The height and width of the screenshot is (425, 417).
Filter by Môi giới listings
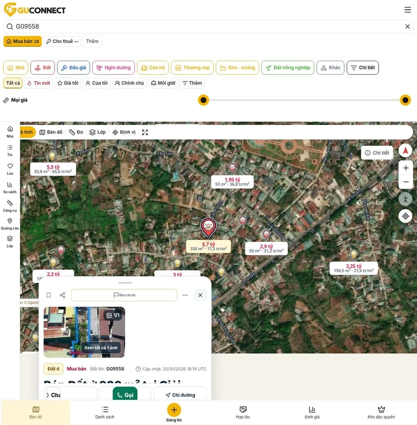[163, 83]
